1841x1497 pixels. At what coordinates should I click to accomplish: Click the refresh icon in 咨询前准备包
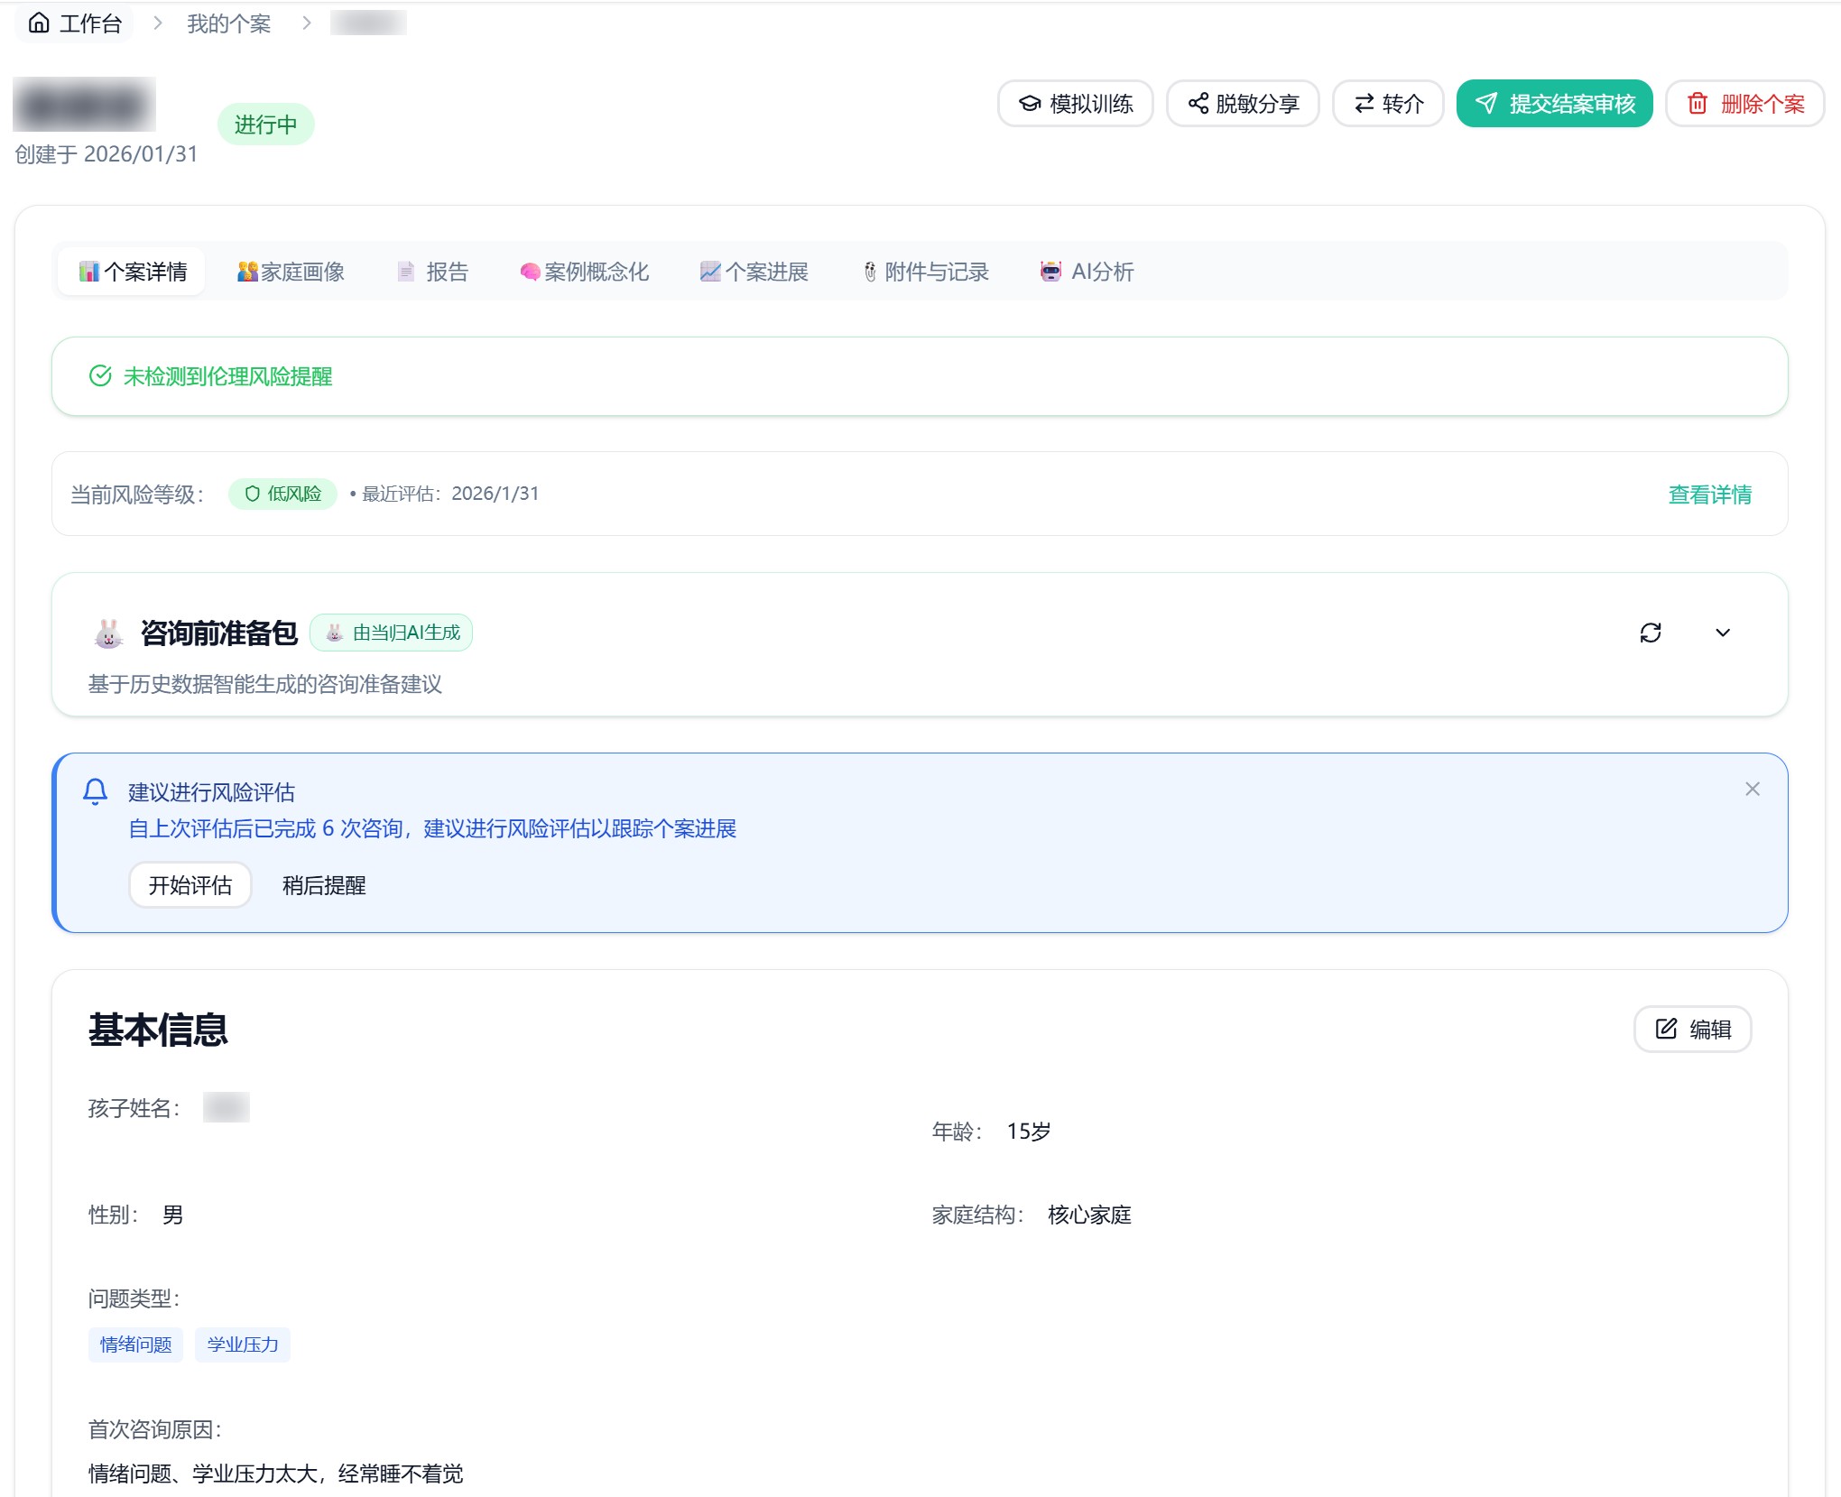click(1650, 633)
